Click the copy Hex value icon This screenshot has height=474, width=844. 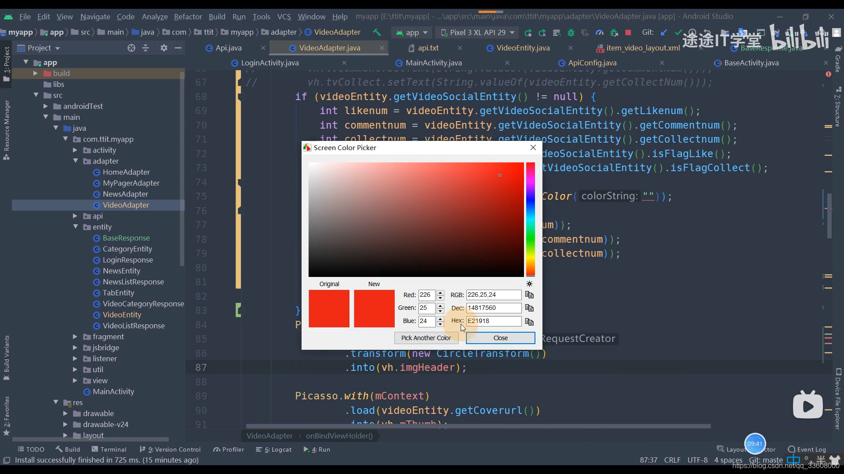click(x=529, y=321)
